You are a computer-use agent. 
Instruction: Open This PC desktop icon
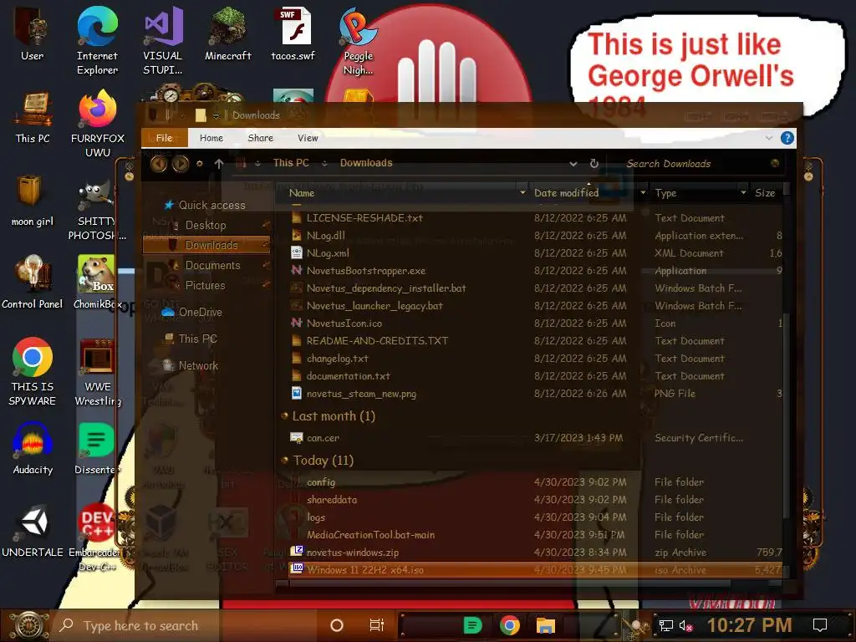pyautogui.click(x=33, y=117)
